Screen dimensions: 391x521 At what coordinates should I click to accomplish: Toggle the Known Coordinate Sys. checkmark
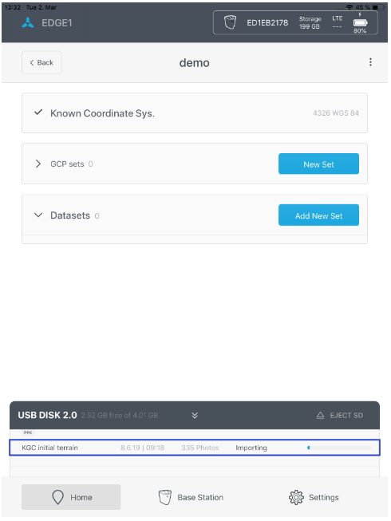38,112
